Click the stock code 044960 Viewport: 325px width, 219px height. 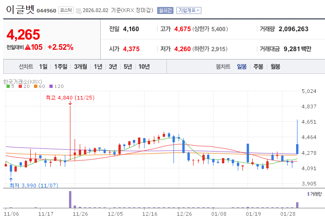[x=47, y=11]
